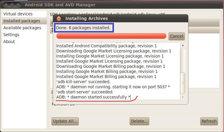Click the 'Done. 6 packages installed.' status text
This screenshot has height=132, width=224.
pyautogui.click(x=83, y=28)
